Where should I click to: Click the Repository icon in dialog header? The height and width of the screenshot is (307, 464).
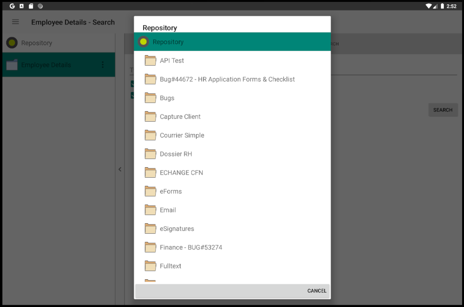point(143,42)
